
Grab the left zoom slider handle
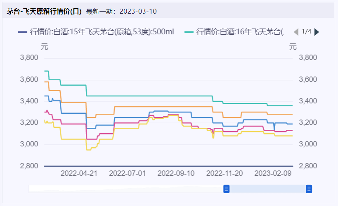[226, 189]
